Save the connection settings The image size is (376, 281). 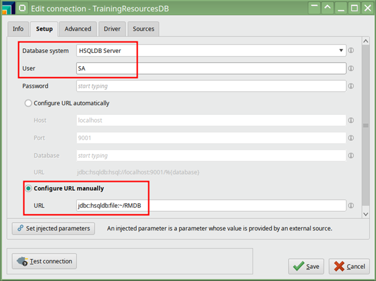click(306, 267)
